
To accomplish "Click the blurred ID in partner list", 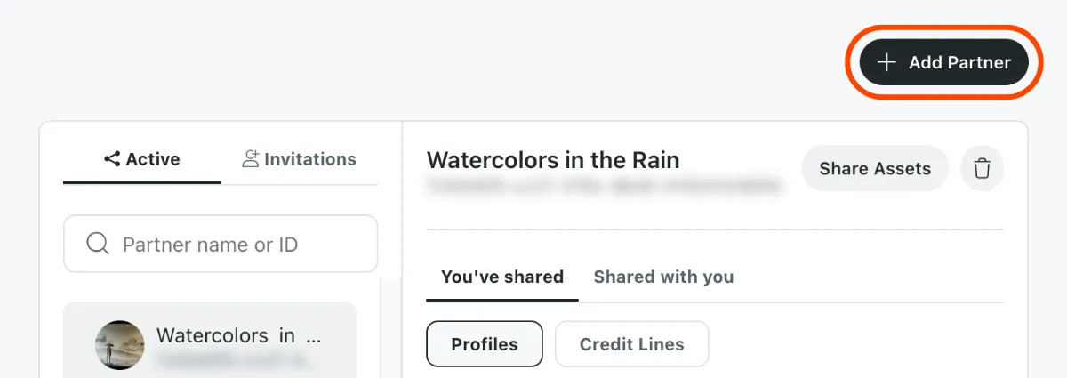I will 238,360.
